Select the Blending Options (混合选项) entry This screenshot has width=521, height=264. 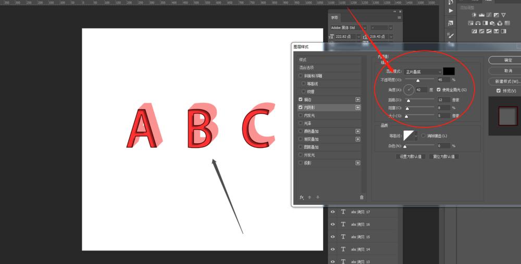pyautogui.click(x=307, y=67)
